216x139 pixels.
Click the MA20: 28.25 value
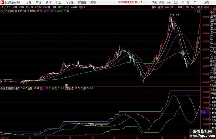50,11
